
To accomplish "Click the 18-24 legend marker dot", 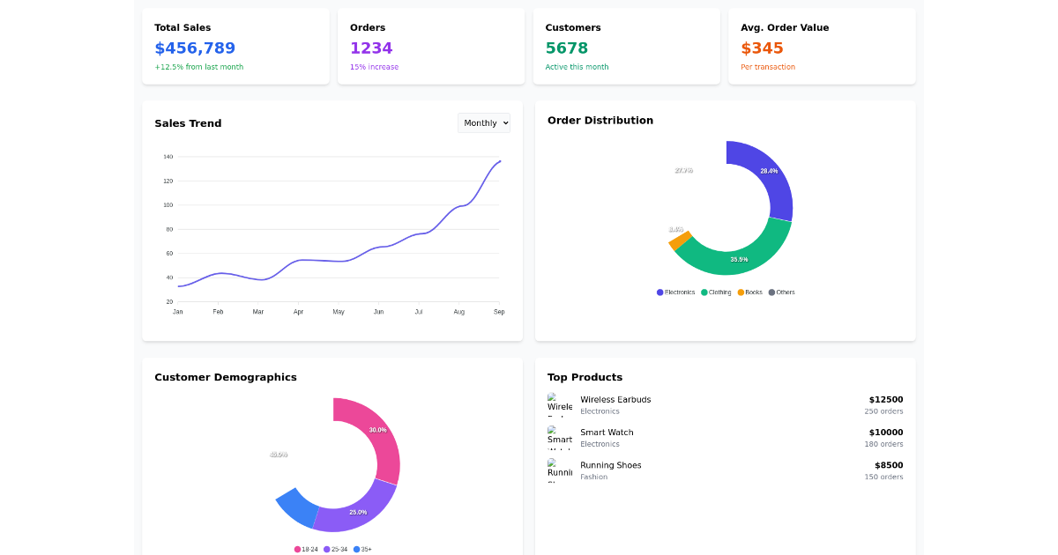I will (297, 549).
